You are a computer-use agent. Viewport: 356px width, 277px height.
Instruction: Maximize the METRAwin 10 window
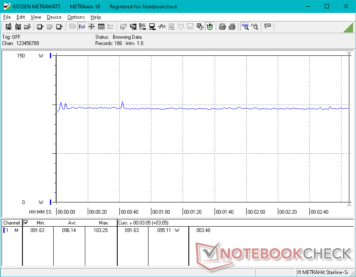pyautogui.click(x=327, y=6)
